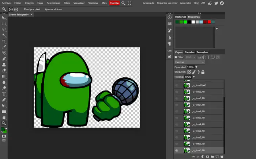
Task: Open the info panel icon
Action: click(169, 17)
